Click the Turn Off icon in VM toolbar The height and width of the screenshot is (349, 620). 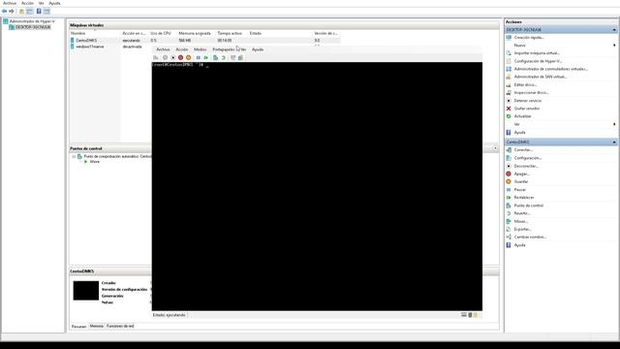[x=172, y=58]
